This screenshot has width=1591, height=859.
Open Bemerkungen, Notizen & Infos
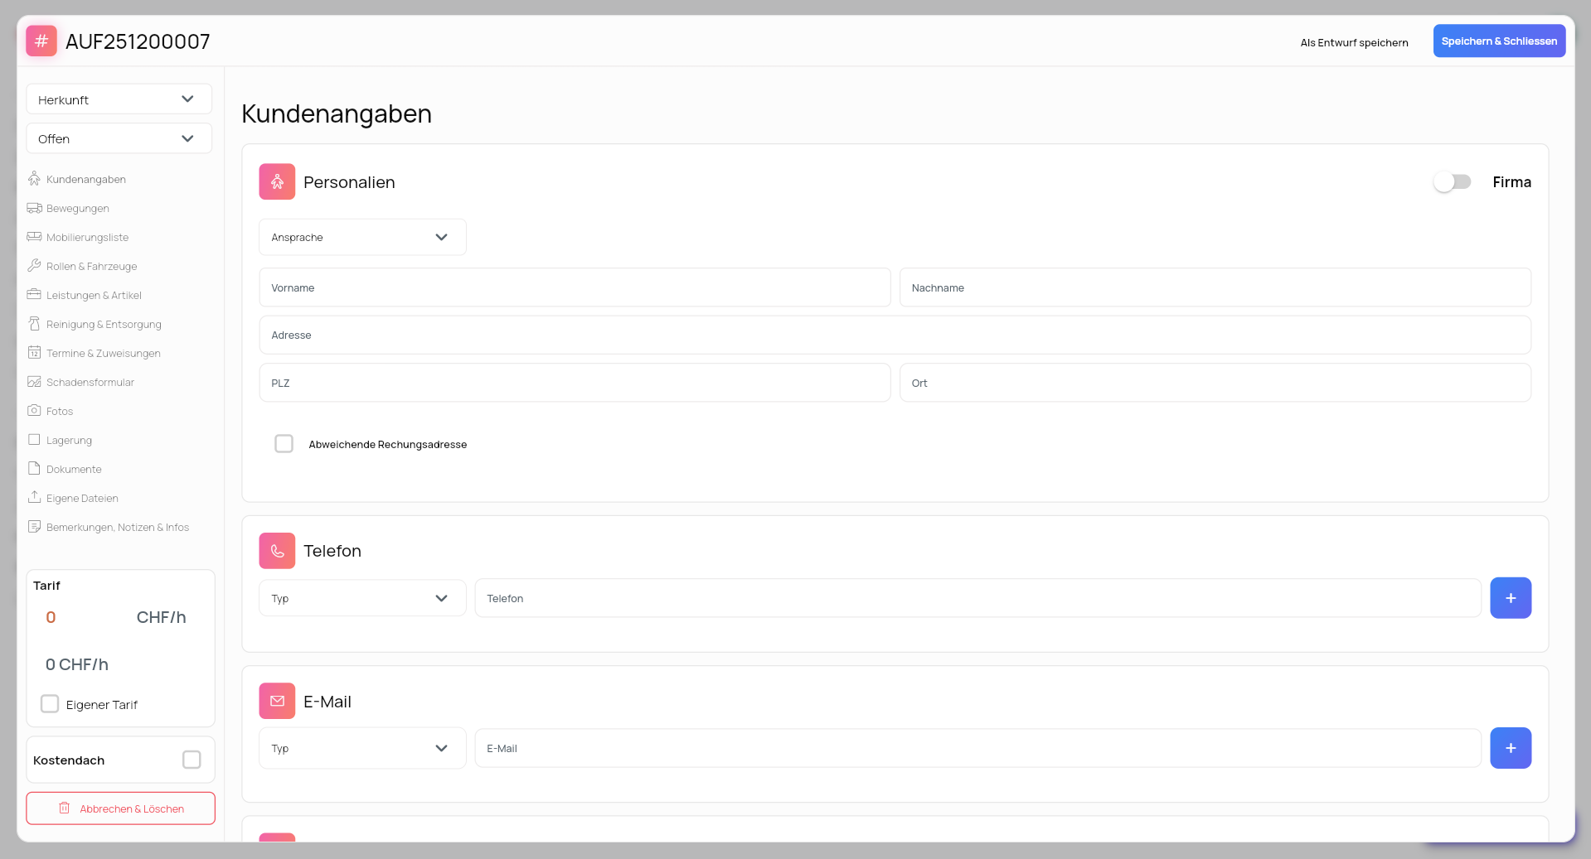click(118, 528)
